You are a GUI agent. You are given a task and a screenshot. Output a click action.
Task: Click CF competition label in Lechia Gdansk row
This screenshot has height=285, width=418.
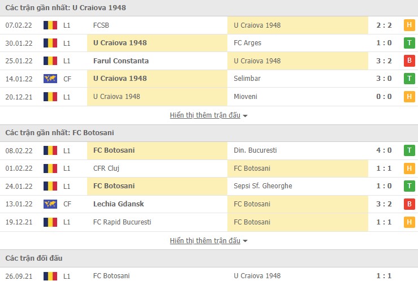point(67,204)
